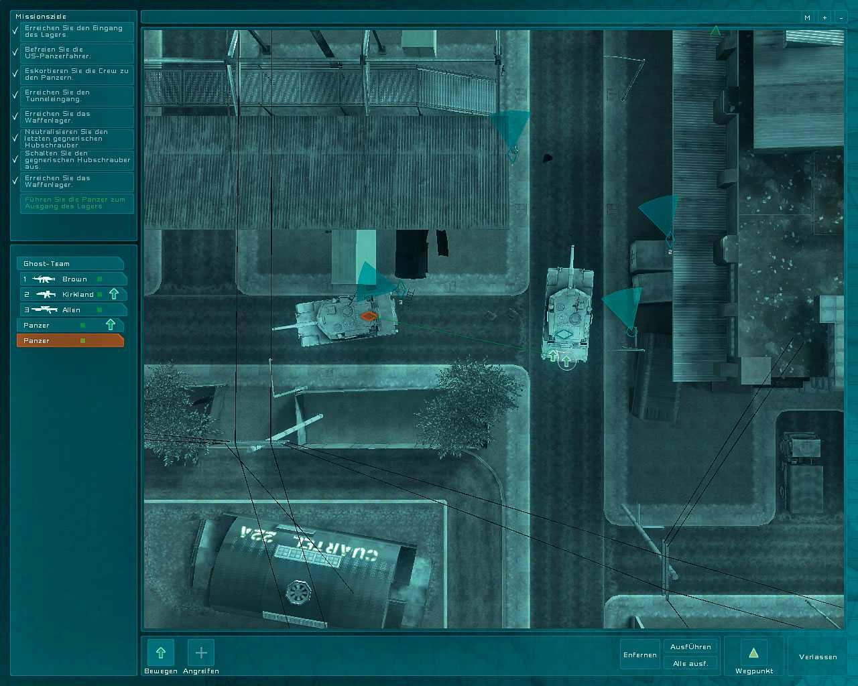Zoom out with the minus button

click(841, 18)
